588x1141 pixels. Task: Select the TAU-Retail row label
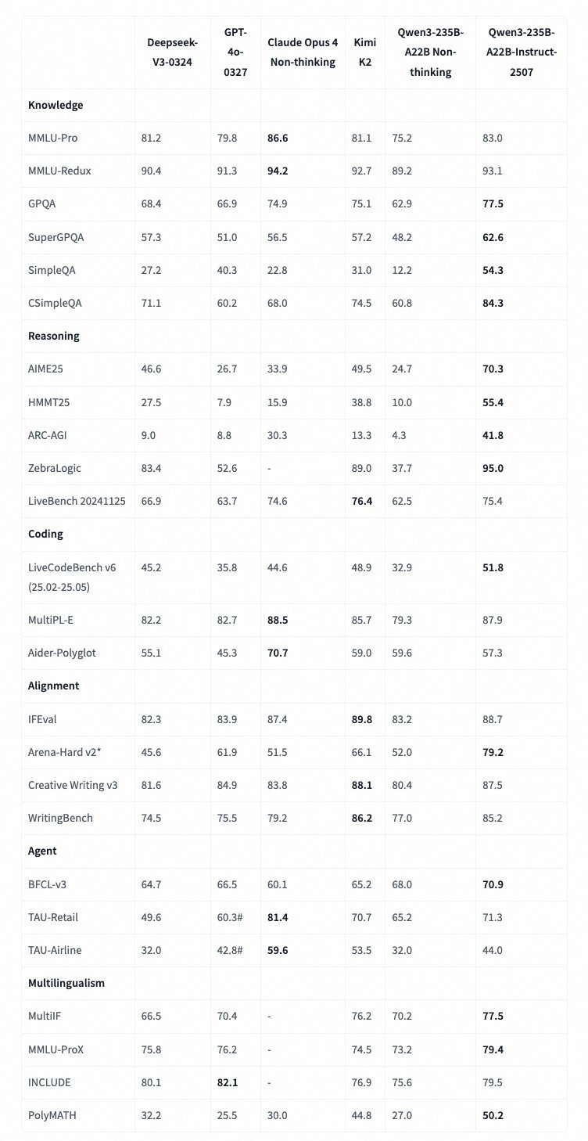[x=53, y=917]
